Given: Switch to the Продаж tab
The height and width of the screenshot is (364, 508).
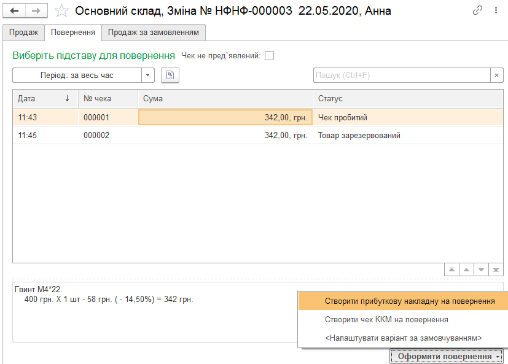Looking at the screenshot, I should point(24,33).
